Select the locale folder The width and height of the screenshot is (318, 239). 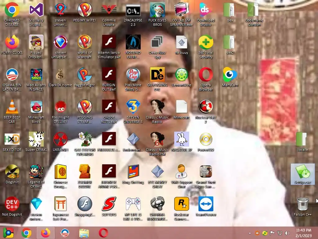click(x=302, y=142)
